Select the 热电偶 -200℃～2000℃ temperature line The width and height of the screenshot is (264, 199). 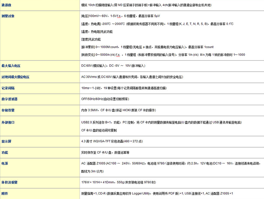tap(157, 24)
